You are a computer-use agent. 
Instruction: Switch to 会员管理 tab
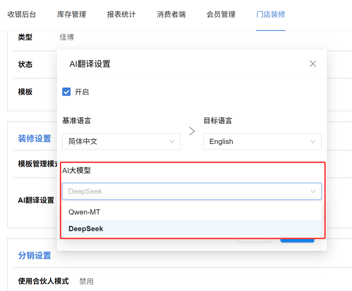[221, 15]
